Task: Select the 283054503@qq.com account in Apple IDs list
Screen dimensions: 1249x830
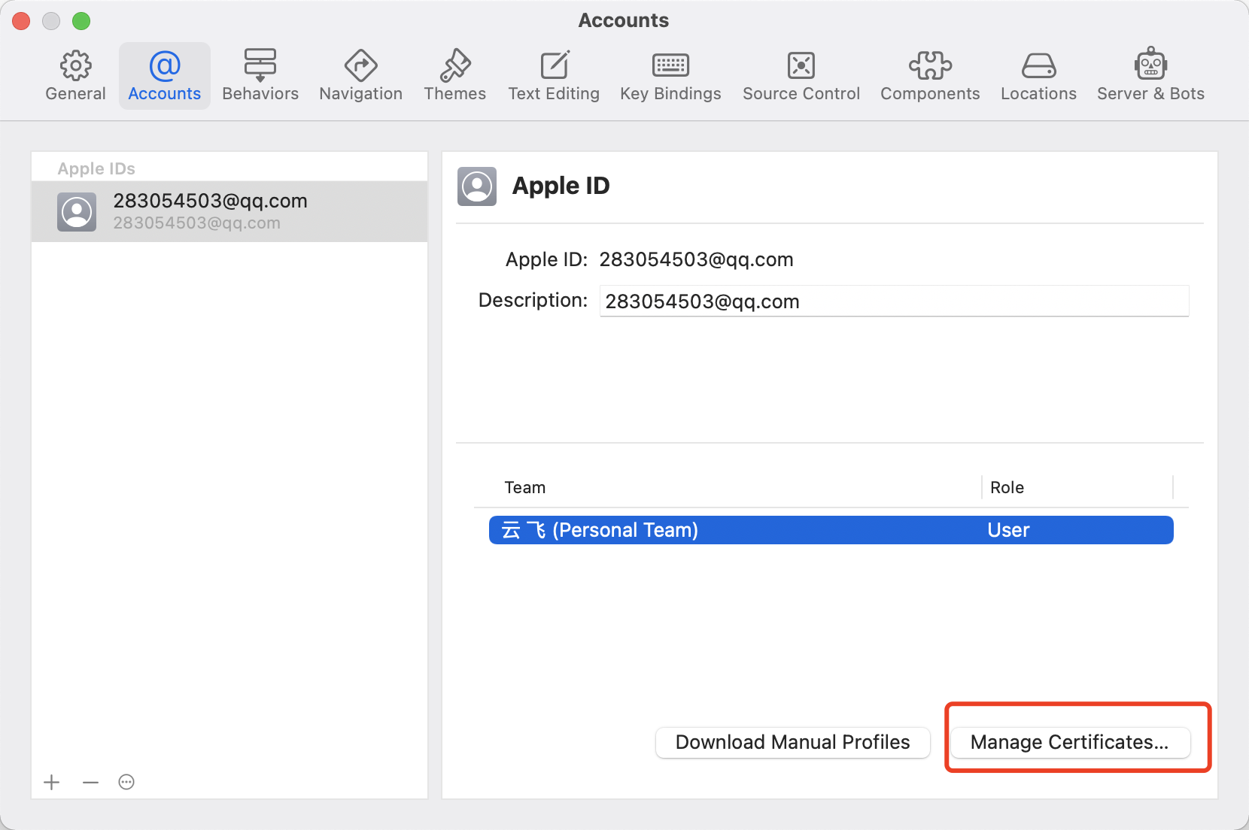Action: (229, 211)
